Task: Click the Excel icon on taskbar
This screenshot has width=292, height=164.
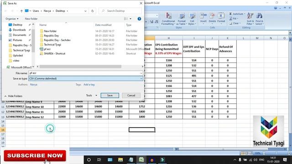Action: coord(141,160)
